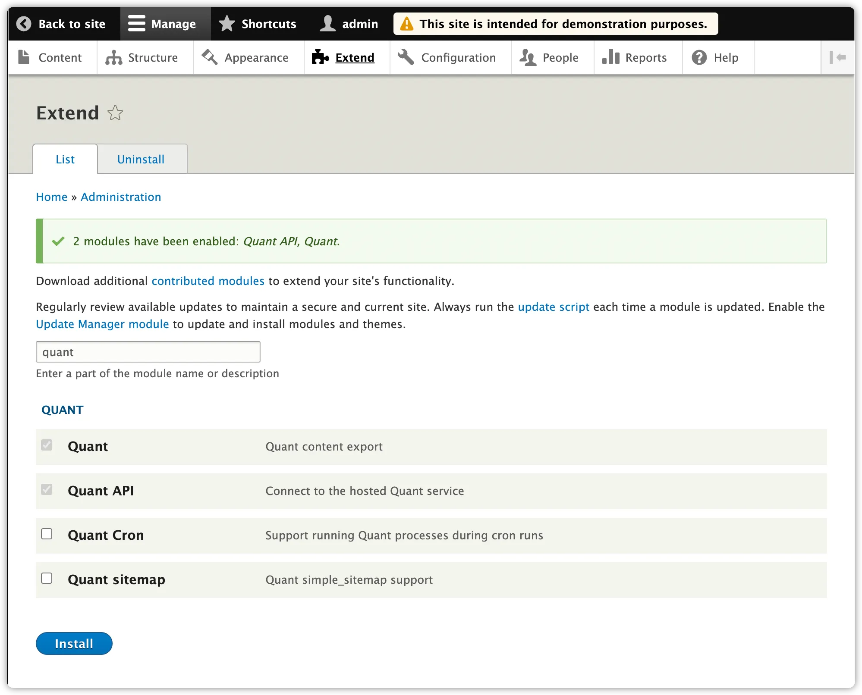This screenshot has width=862, height=695.
Task: Click the module name filter field
Action: click(x=148, y=352)
